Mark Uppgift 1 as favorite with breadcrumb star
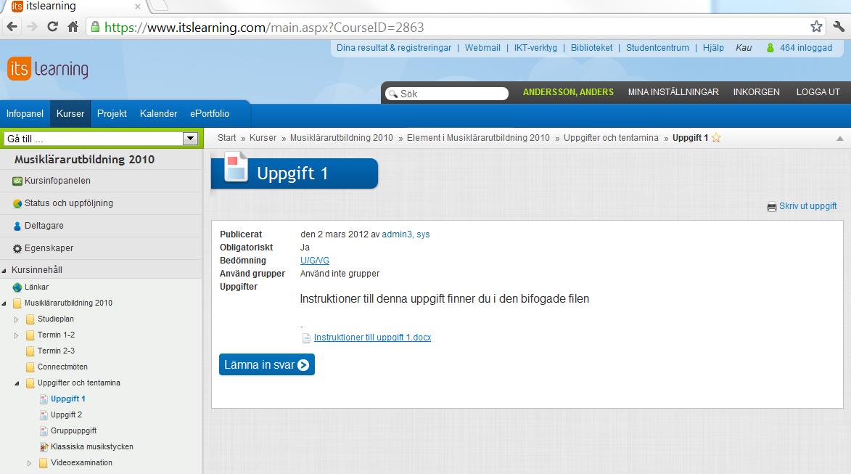 [x=716, y=138]
